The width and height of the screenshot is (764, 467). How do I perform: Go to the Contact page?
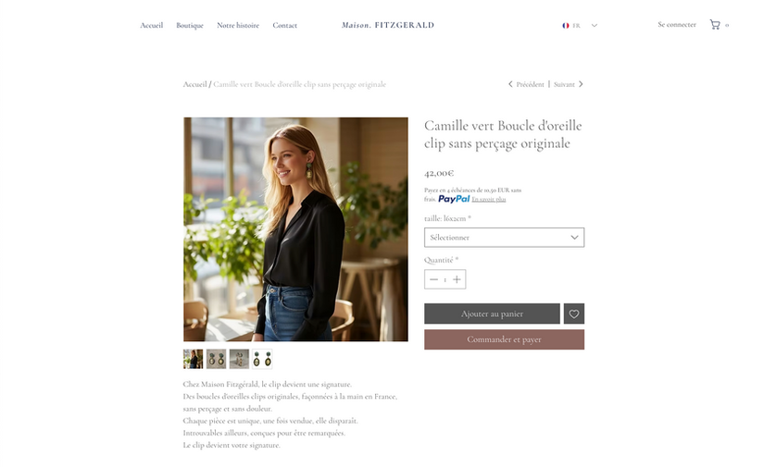click(284, 25)
